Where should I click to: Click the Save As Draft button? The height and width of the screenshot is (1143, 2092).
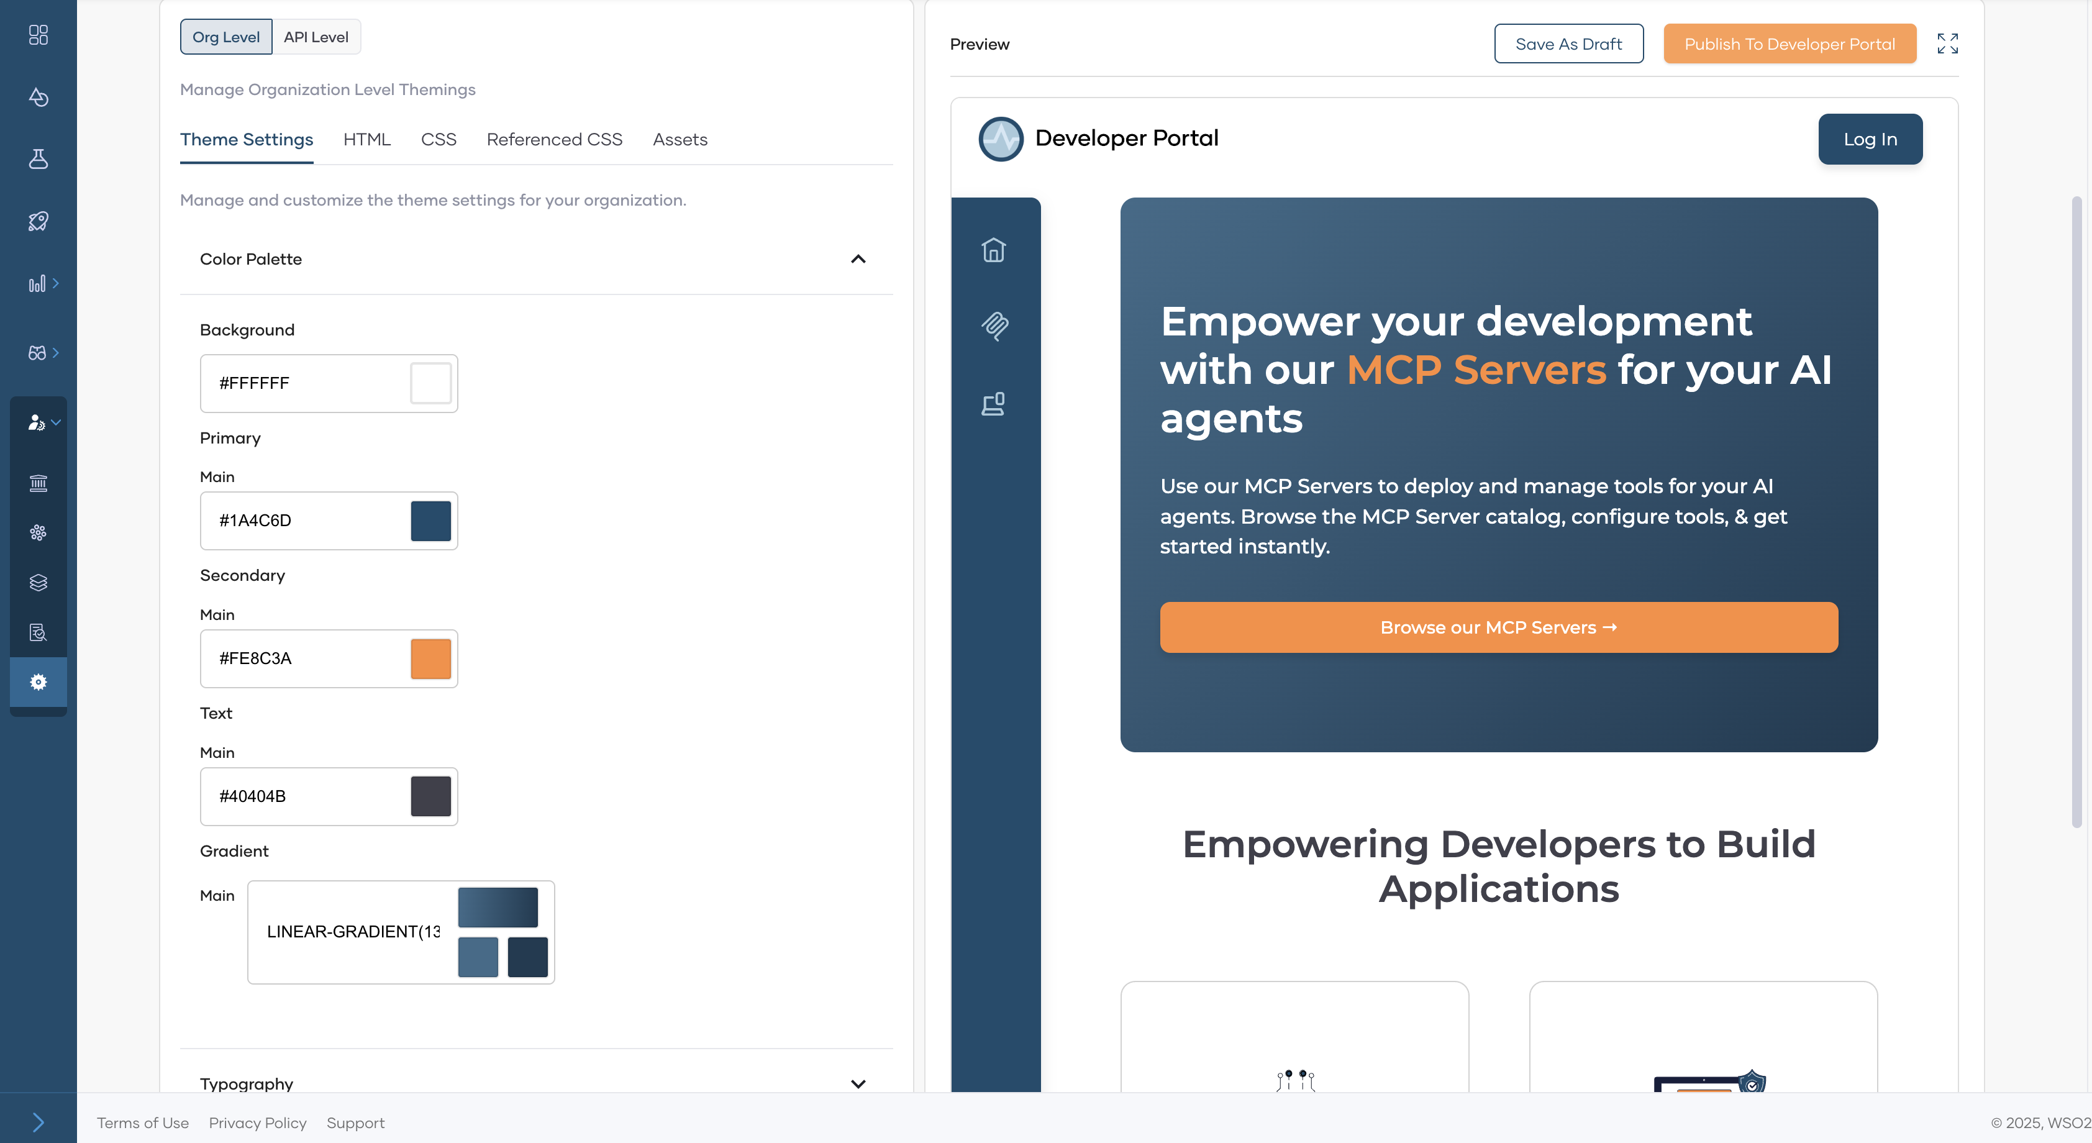click(x=1568, y=44)
